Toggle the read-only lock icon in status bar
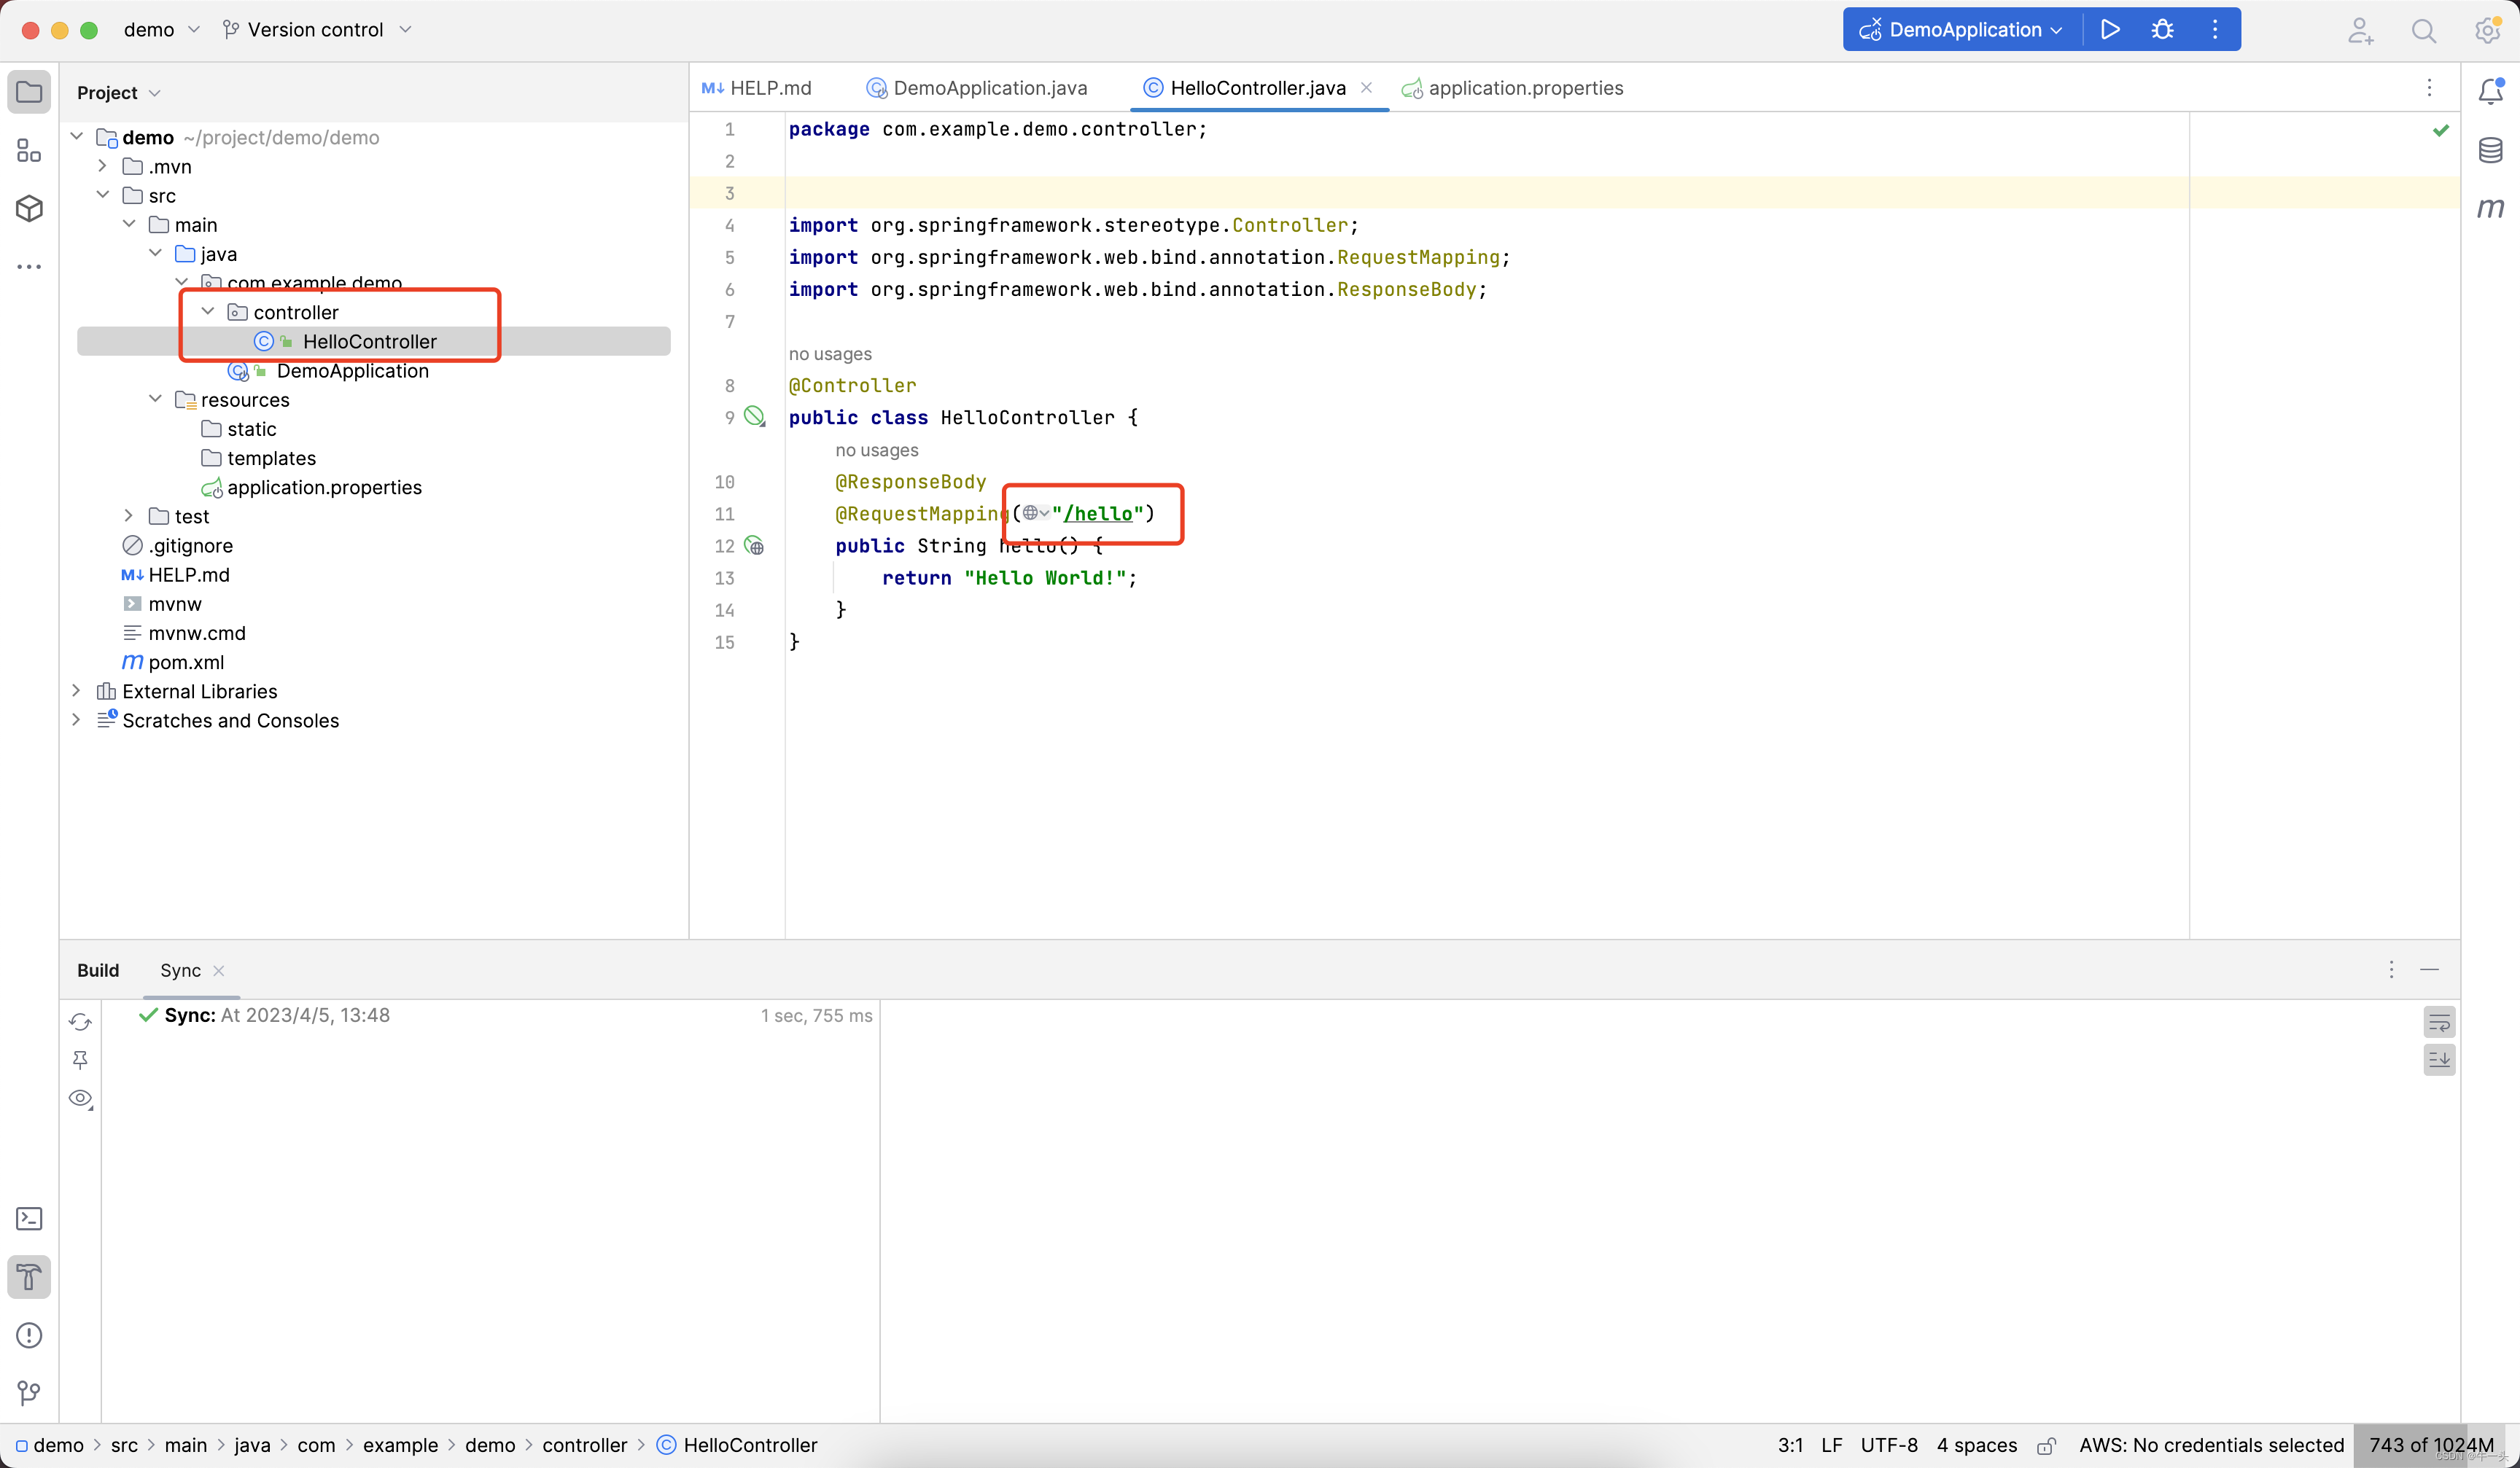This screenshot has width=2520, height=1468. tap(2046, 1445)
